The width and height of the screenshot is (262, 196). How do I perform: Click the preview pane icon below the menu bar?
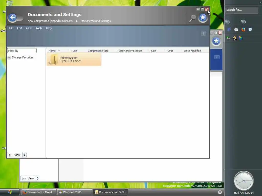click(x=203, y=33)
